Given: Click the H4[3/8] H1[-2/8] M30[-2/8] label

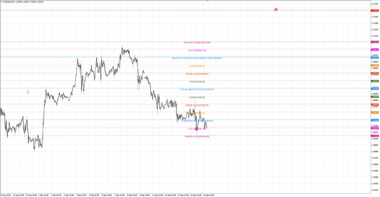Looking at the screenshot, I should click(197, 136).
